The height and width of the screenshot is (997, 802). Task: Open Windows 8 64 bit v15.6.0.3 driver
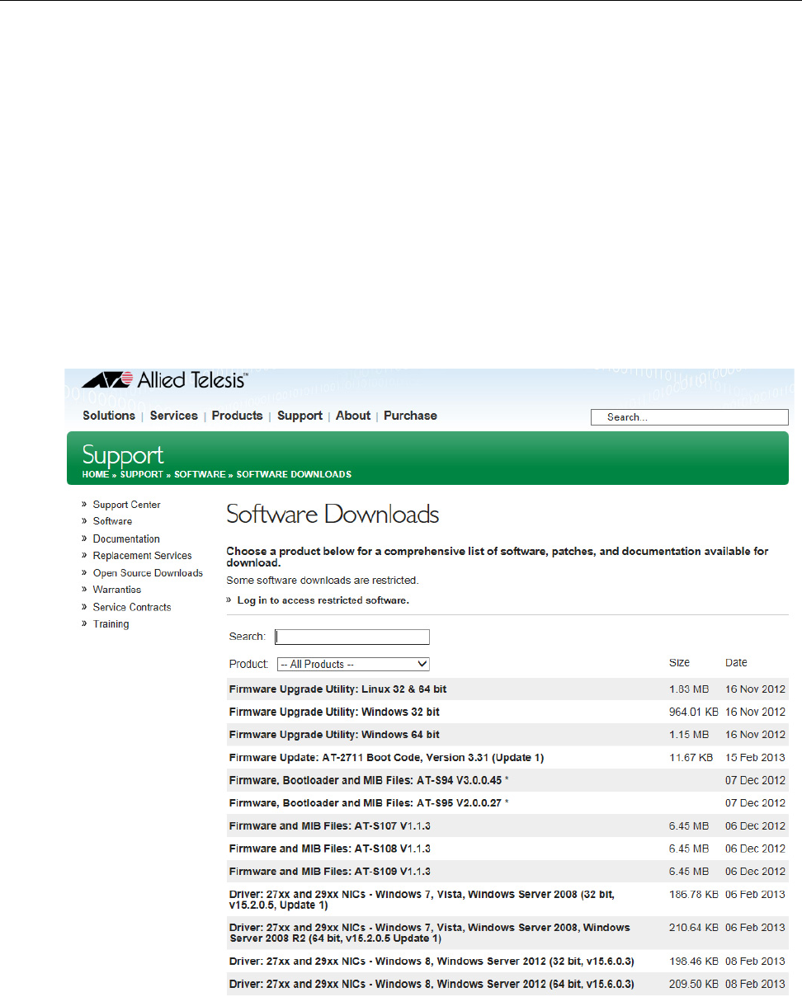432,984
